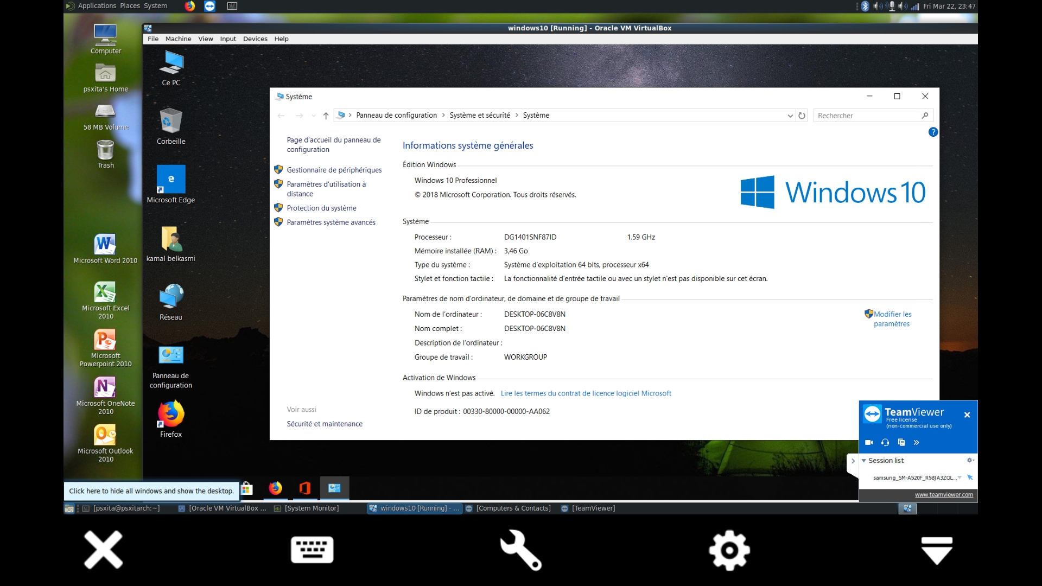Launch Microsoft Edge from the desktop
Image resolution: width=1042 pixels, height=586 pixels.
coord(171,184)
